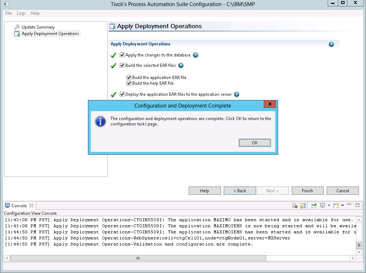
Task: Select Apply Deployment Operations tree item
Action: 50,34
